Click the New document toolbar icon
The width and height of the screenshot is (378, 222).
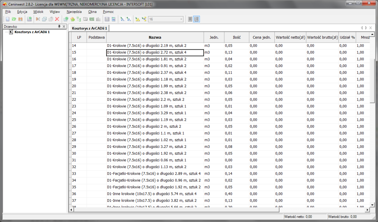point(7,19)
